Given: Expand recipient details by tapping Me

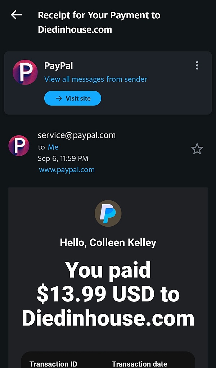Looking at the screenshot, I should click(53, 147).
